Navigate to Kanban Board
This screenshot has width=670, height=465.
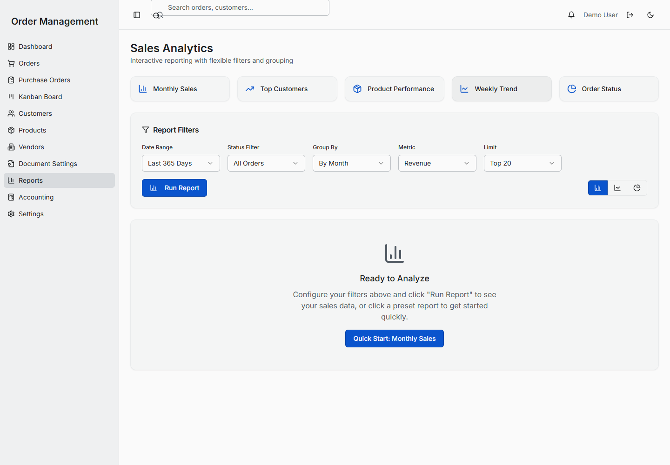tap(59, 97)
